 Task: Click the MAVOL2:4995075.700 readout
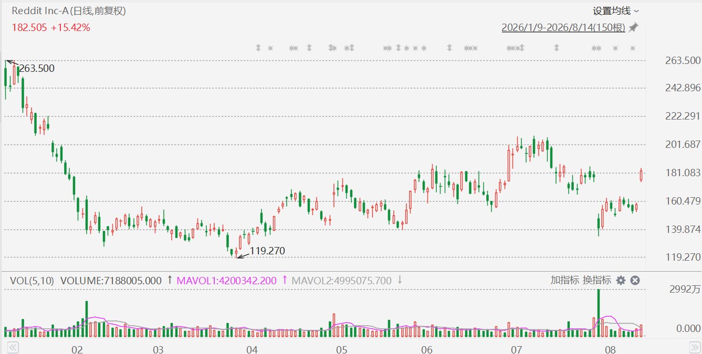tap(342, 281)
